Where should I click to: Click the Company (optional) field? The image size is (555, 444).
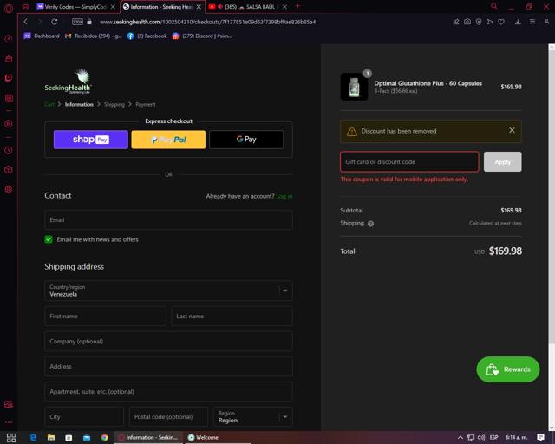(x=168, y=342)
